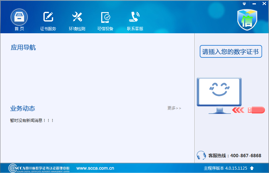Open the 首页 home tab icon
Viewport: 269px width, 173px height.
[x=19, y=17]
